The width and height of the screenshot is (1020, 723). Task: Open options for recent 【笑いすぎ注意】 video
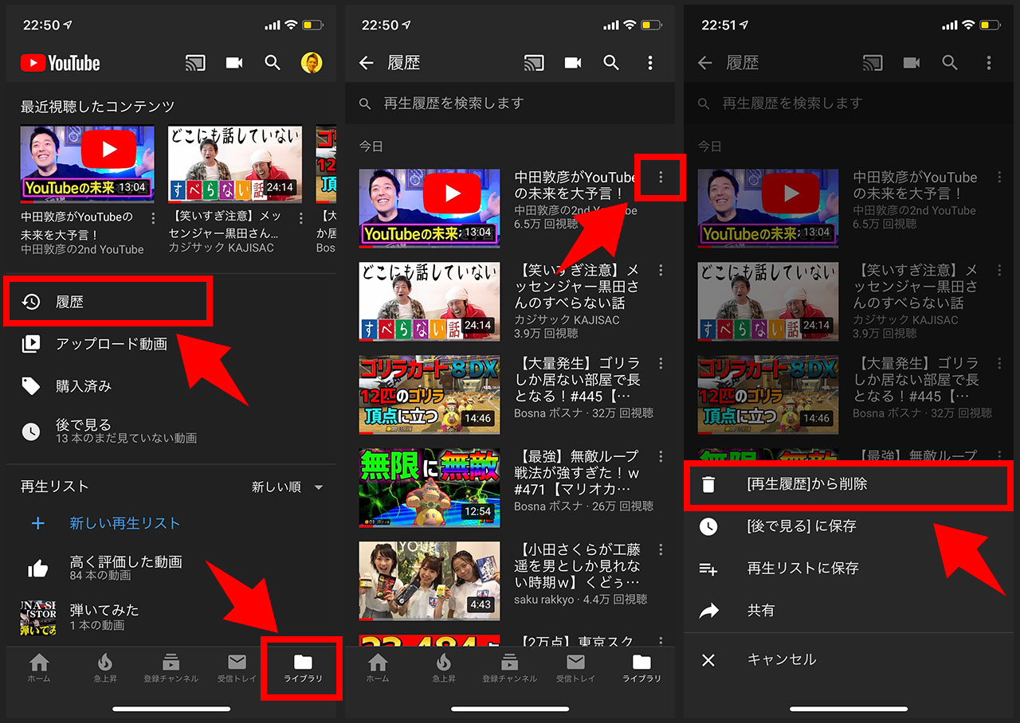pos(300,218)
